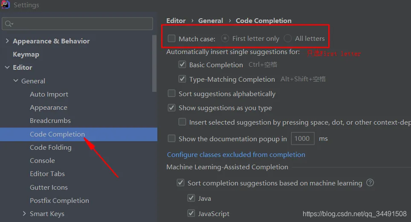Select the First letter only radio button
This screenshot has height=222, width=411.
[x=225, y=38]
